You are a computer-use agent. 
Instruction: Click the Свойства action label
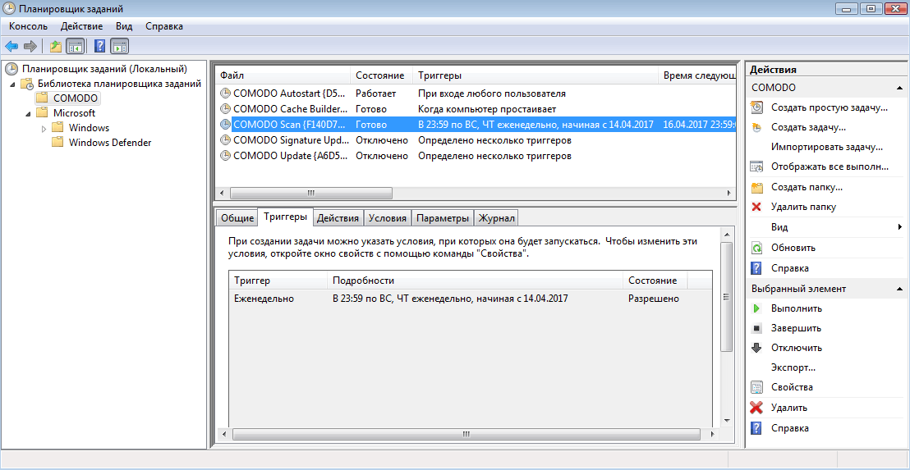pyautogui.click(x=792, y=387)
